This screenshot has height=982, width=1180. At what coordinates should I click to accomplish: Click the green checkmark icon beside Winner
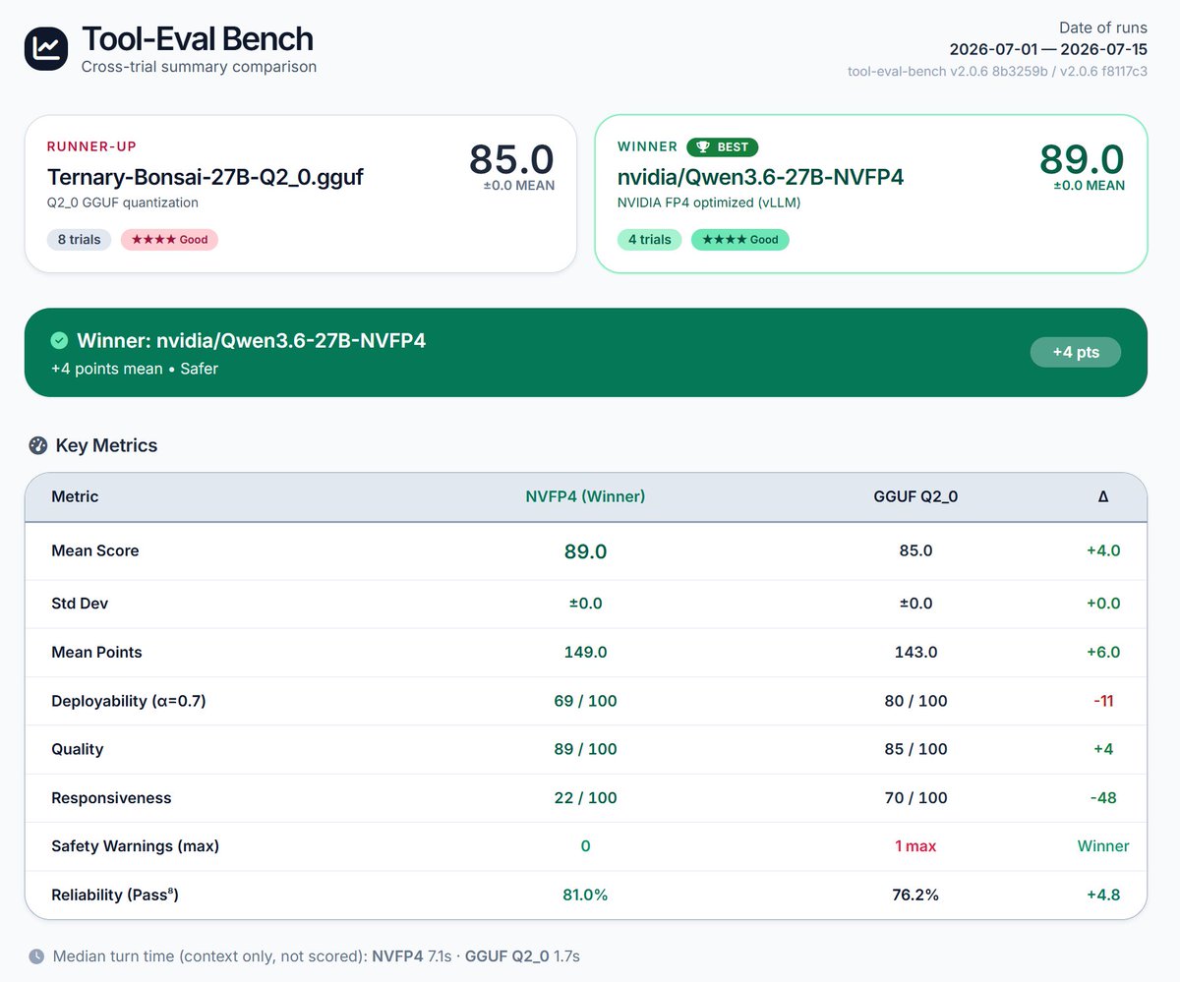[59, 340]
